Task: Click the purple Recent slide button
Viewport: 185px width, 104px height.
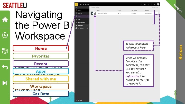Action: click(41, 64)
